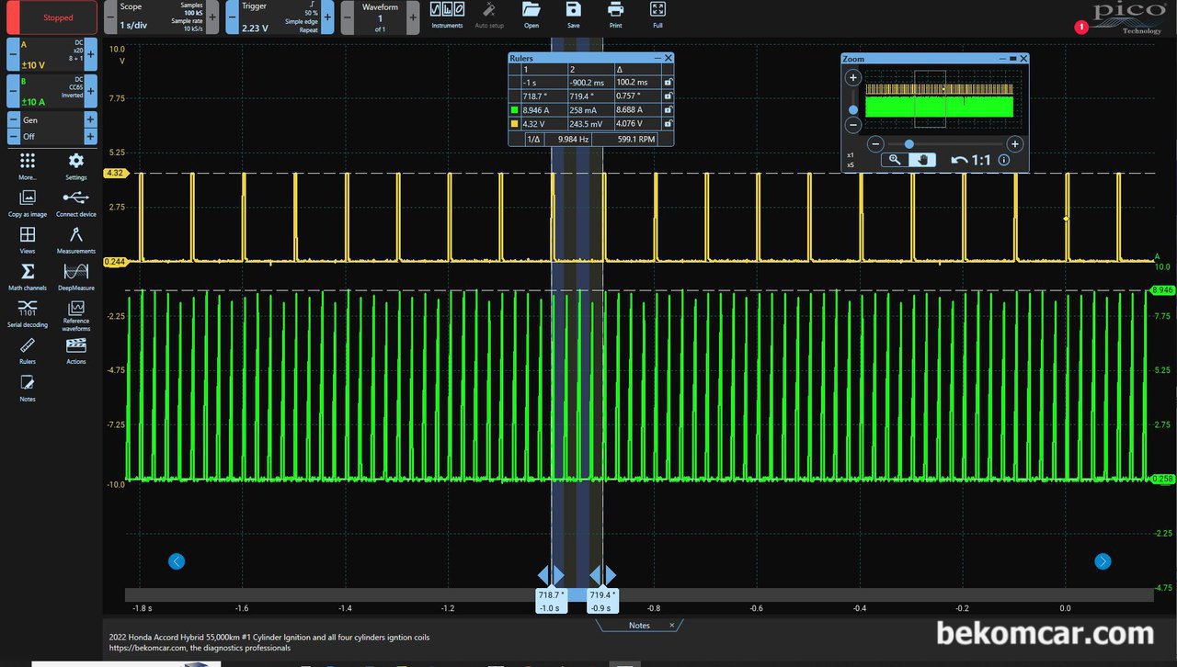This screenshot has width=1177, height=667.
Task: Open the bekomcar.com link in notes
Action: pyautogui.click(x=150, y=648)
